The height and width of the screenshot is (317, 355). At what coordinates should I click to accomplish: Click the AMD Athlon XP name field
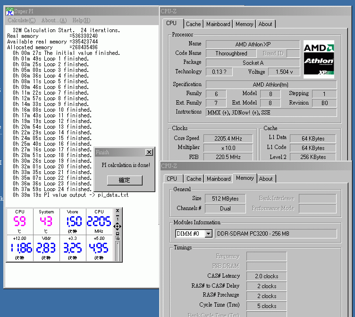click(x=253, y=44)
